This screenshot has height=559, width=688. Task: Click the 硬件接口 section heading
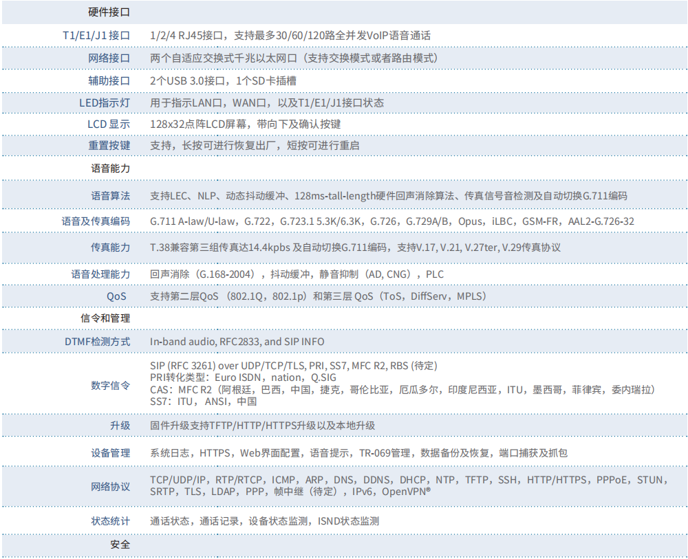tap(109, 12)
